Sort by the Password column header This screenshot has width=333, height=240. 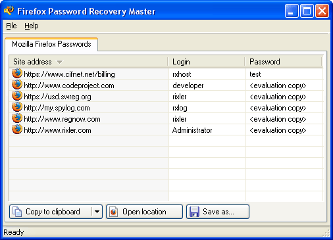coord(284,62)
